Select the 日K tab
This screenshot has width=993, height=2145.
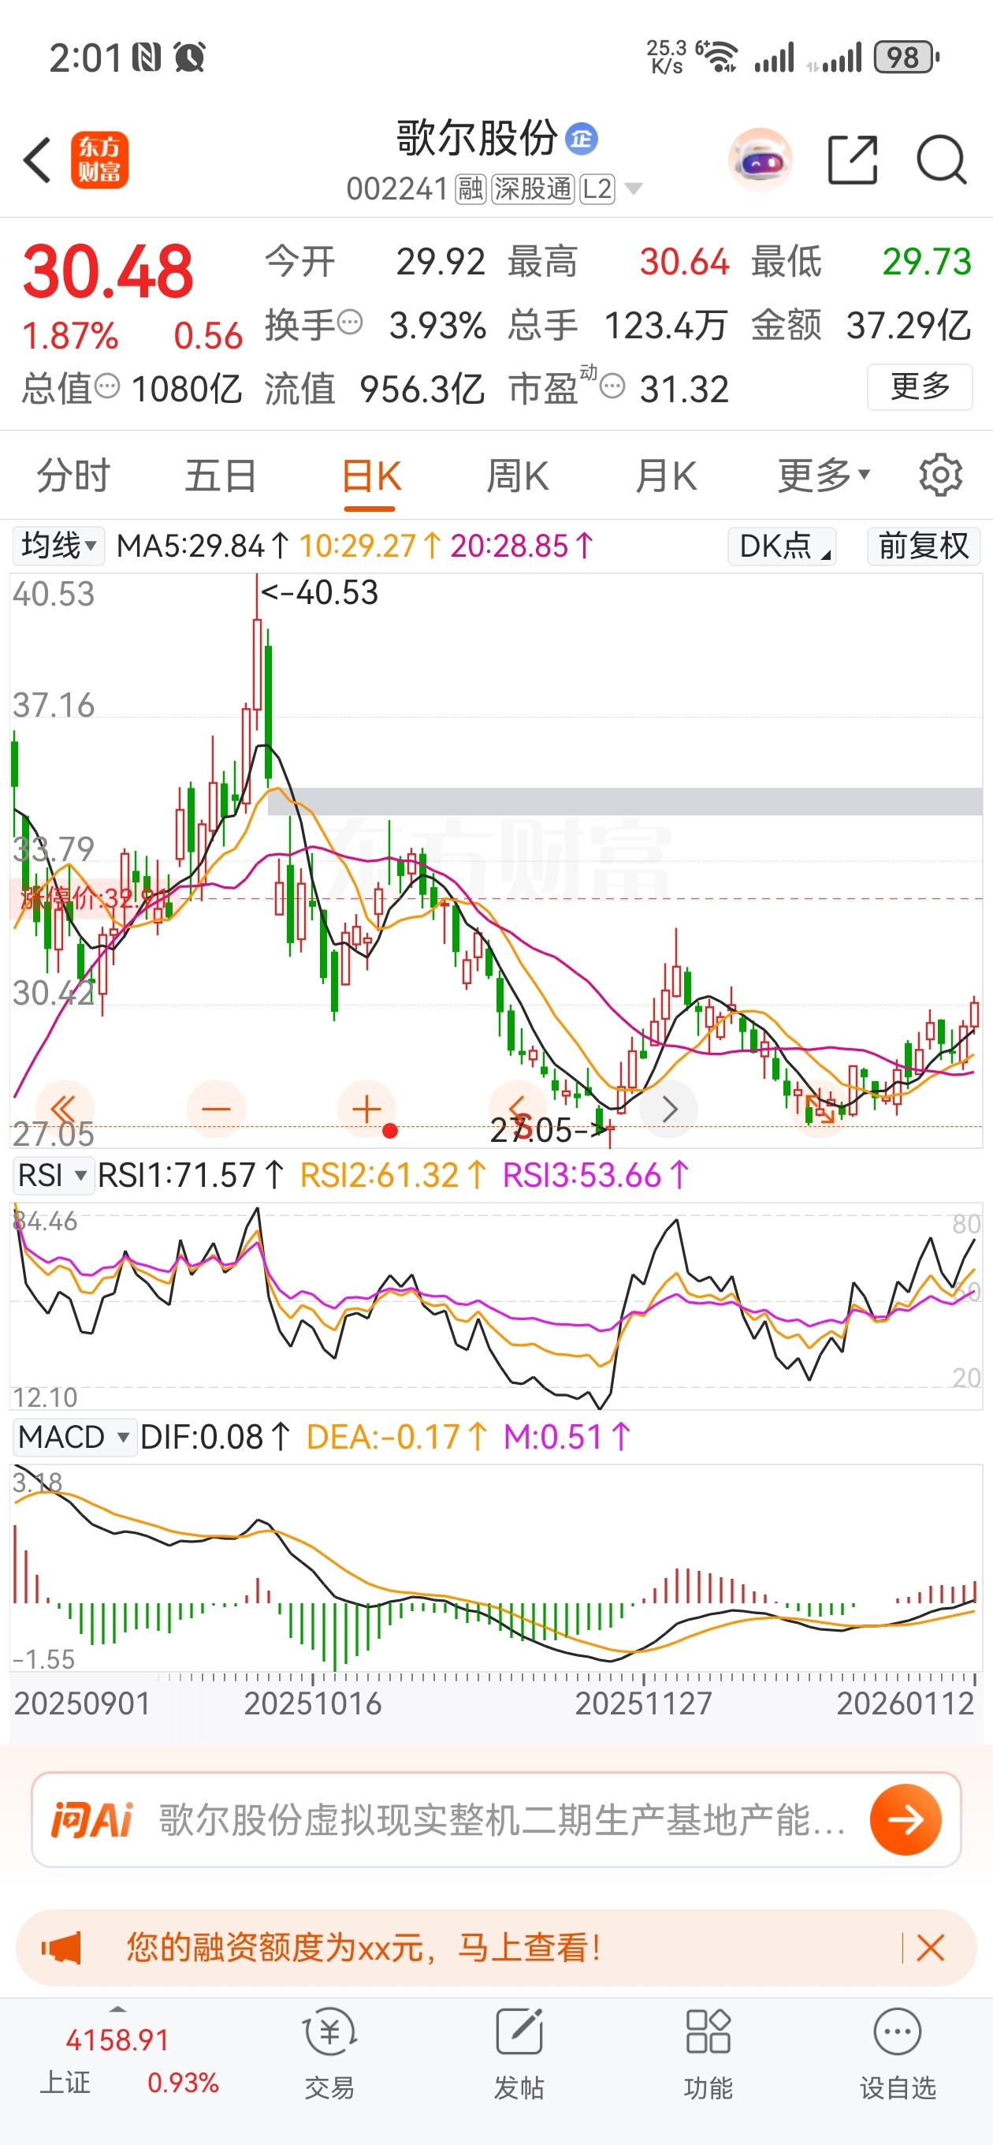click(x=370, y=478)
